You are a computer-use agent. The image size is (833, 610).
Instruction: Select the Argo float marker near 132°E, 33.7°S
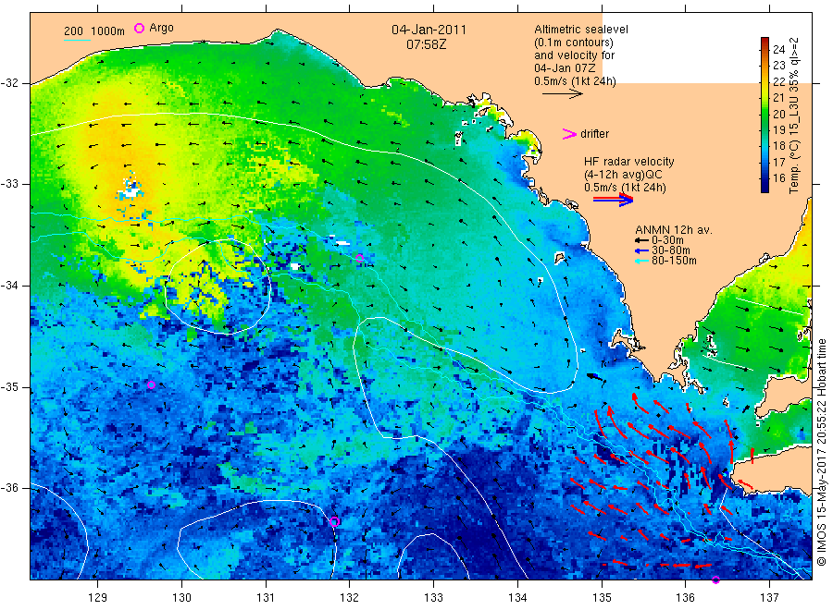[360, 258]
